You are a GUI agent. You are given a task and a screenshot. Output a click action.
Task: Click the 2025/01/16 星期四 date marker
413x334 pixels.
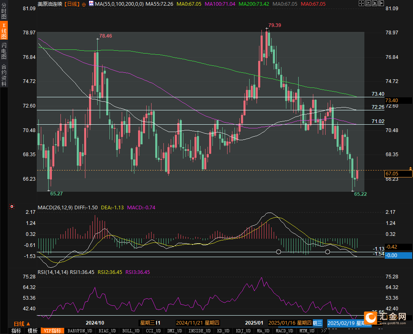point(290,323)
